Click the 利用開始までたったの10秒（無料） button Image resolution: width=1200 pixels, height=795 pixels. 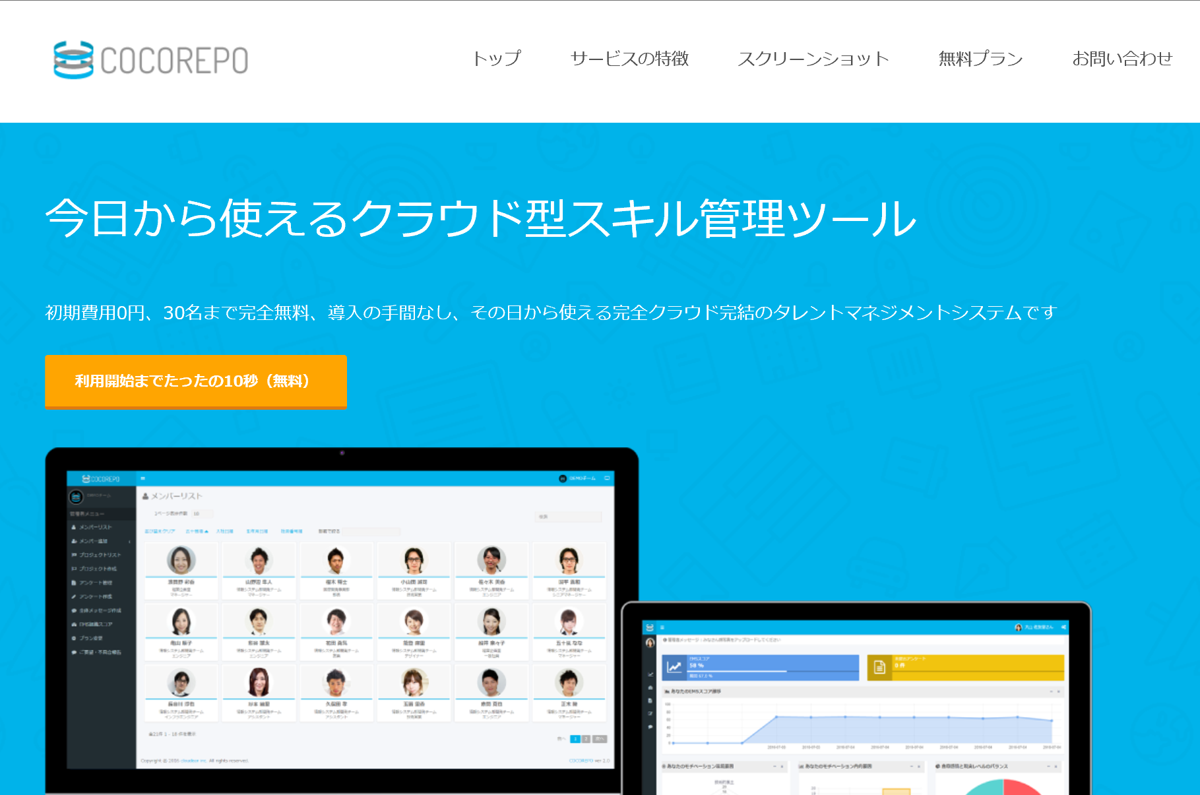194,382
